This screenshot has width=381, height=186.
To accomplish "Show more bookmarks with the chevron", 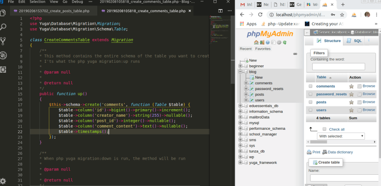I will click(x=376, y=24).
